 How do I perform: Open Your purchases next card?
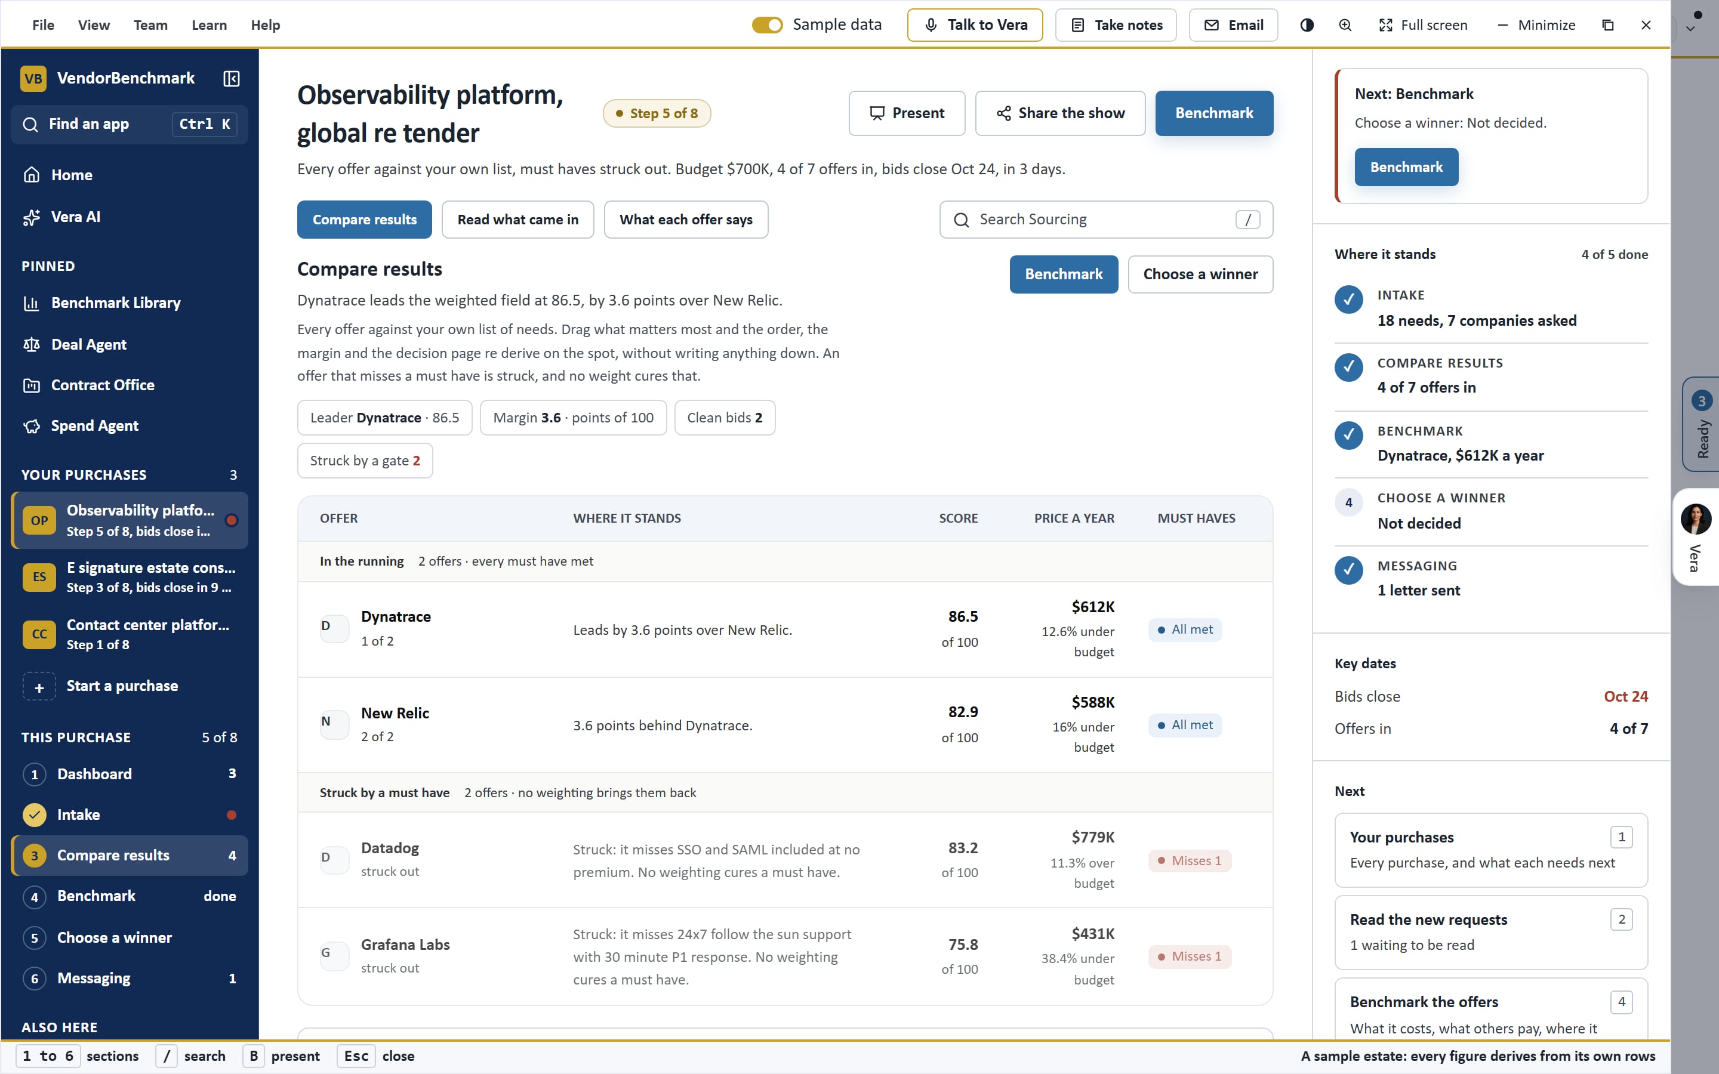pos(1491,850)
